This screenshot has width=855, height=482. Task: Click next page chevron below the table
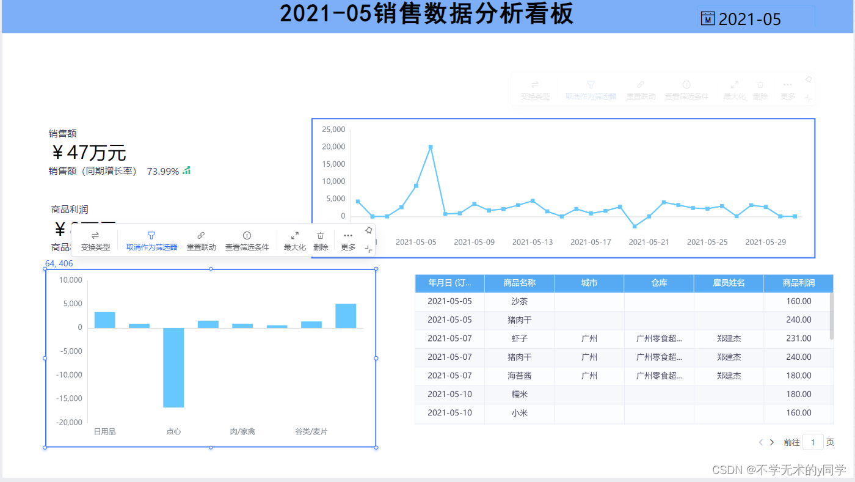point(771,442)
